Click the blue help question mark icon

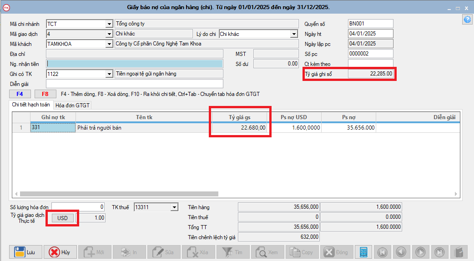click(467, 19)
